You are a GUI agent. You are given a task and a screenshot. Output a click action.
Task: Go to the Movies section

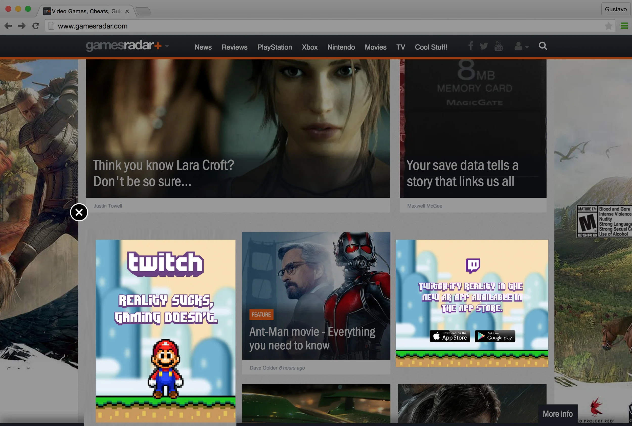click(x=375, y=47)
